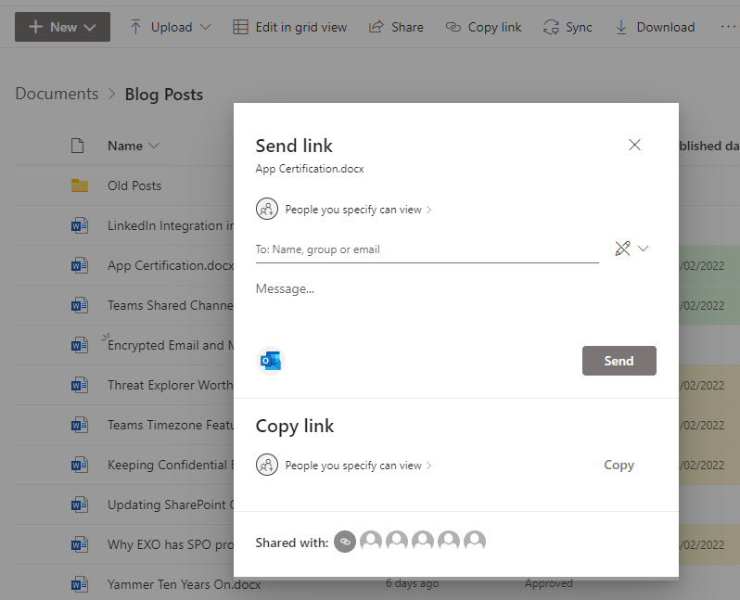Click the Word icon next to Yammer Ten Years On.docx
This screenshot has width=740, height=600.
[79, 584]
